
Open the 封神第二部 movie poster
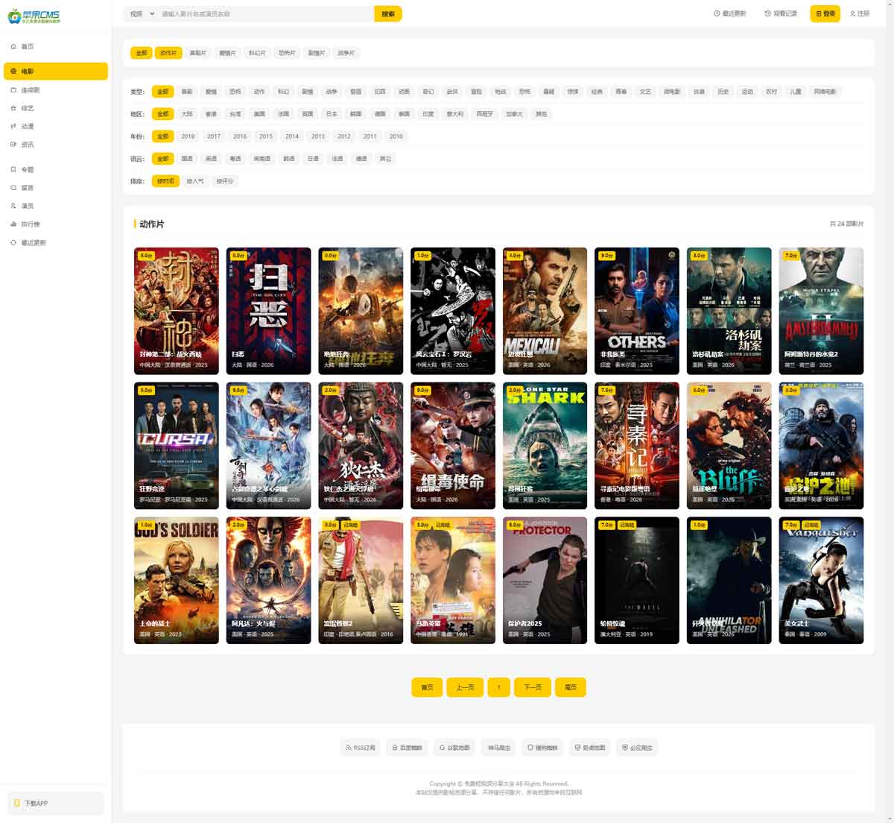point(177,311)
